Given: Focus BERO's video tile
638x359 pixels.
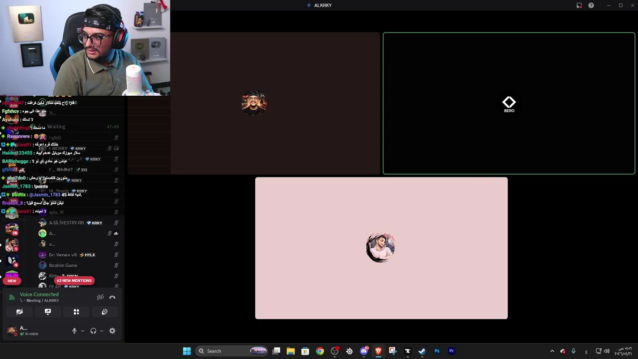Looking at the screenshot, I should coord(509,103).
